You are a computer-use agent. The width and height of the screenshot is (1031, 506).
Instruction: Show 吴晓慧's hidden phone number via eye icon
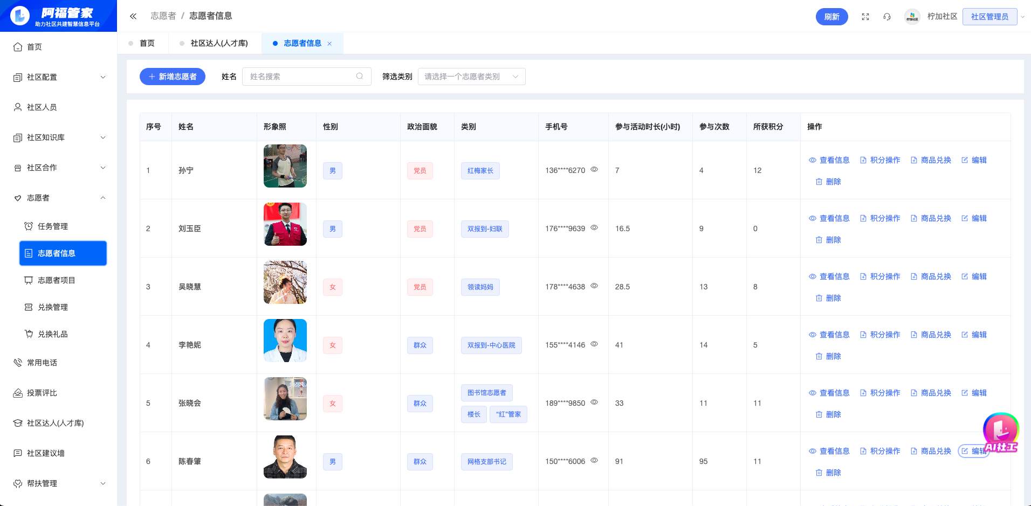[594, 286]
